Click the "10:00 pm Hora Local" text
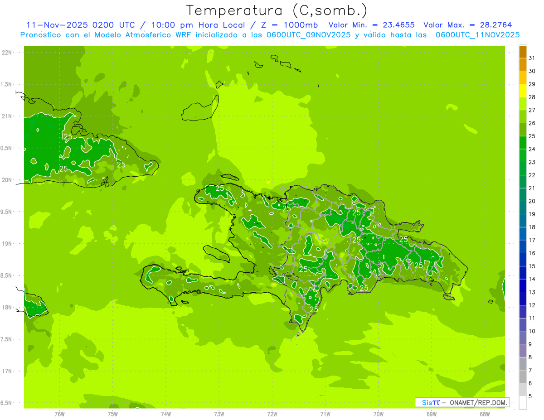The width and height of the screenshot is (544, 420). tap(201, 25)
